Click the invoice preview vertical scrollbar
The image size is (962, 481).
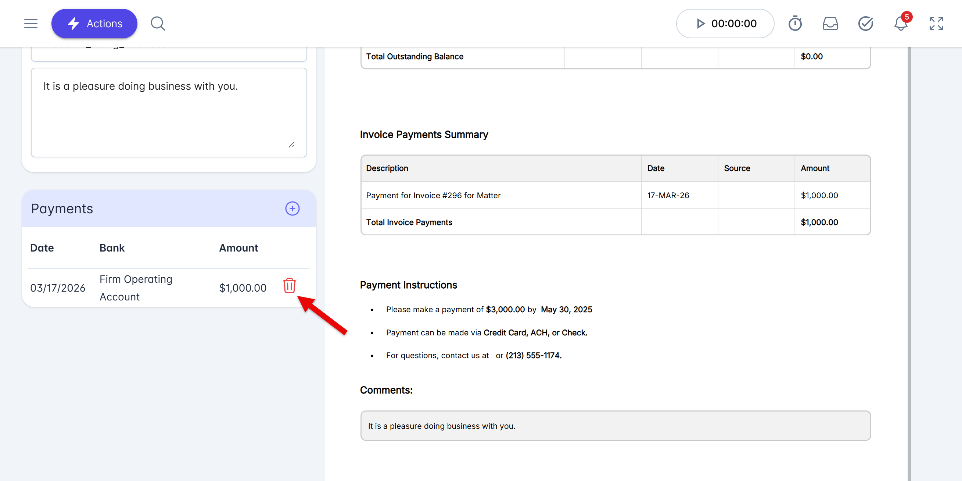point(909,261)
